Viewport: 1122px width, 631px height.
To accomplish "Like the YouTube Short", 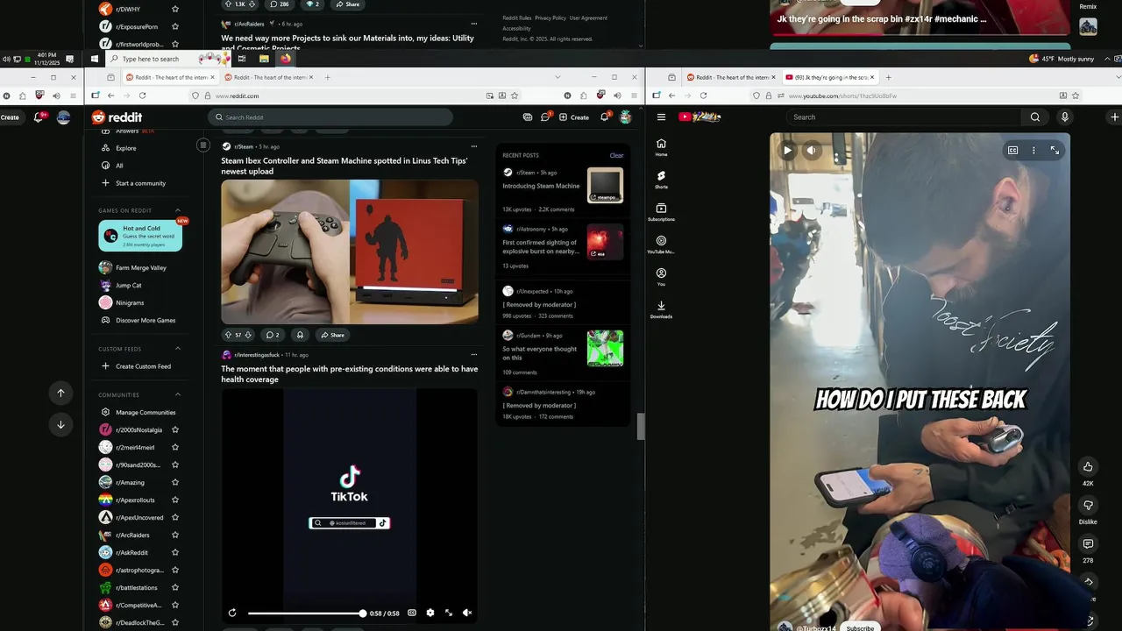I will (1088, 466).
